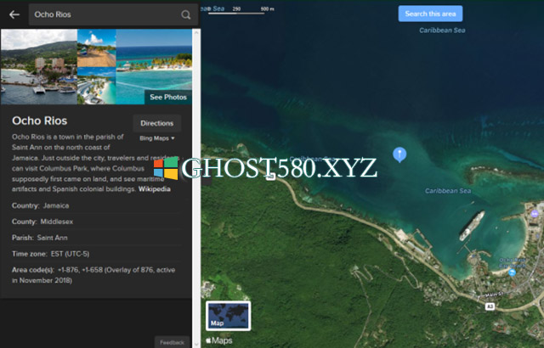Click the cruise ship in the harbor

click(472, 226)
